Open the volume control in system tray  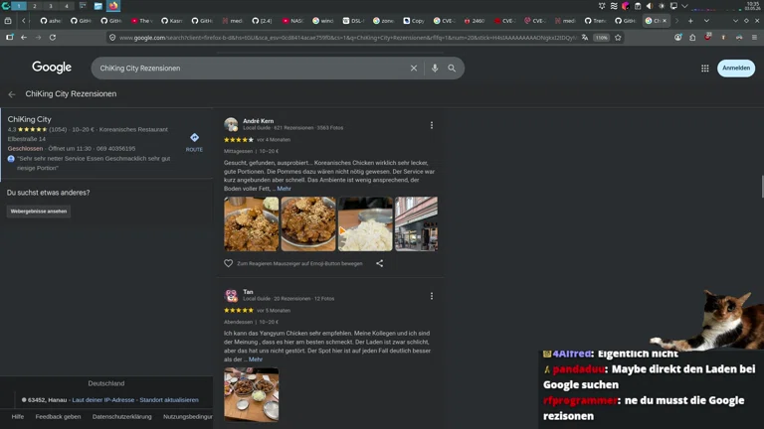[x=650, y=6]
